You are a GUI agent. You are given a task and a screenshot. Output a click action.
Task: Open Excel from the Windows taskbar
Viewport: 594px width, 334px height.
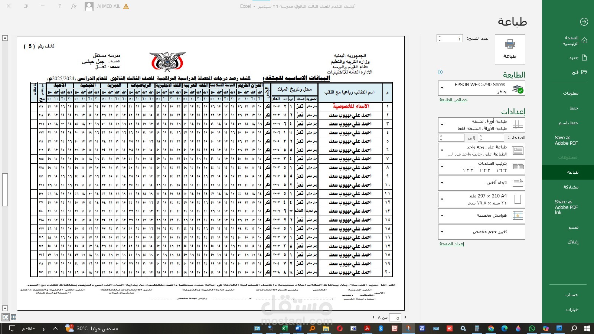click(284, 328)
